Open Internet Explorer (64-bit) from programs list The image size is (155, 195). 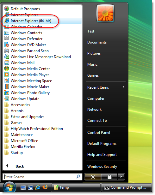pos(42,21)
